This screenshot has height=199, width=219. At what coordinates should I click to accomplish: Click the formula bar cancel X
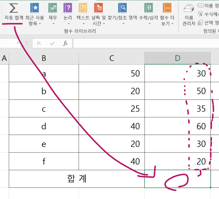coord(39,43)
